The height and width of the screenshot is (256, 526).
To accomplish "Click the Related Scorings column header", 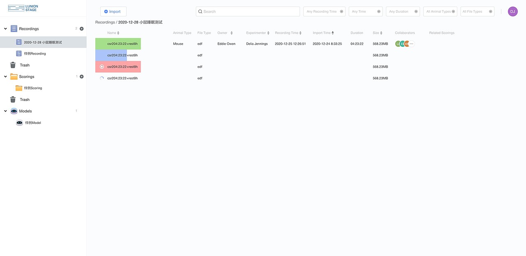I will point(442,33).
